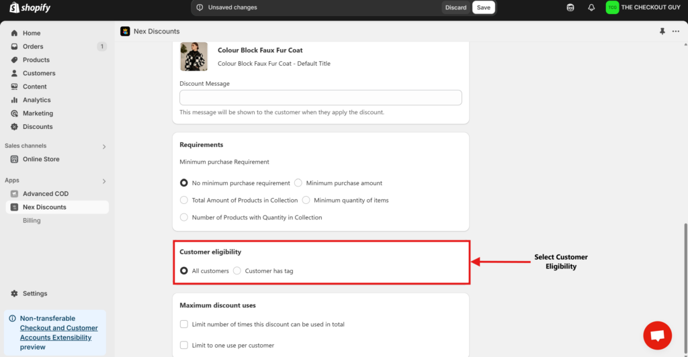Discard the unsaved changes
The height and width of the screenshot is (357, 688).
(456, 7)
